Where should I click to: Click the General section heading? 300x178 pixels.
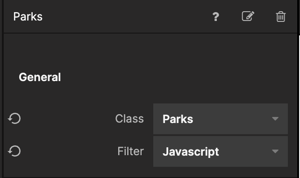[x=40, y=77]
